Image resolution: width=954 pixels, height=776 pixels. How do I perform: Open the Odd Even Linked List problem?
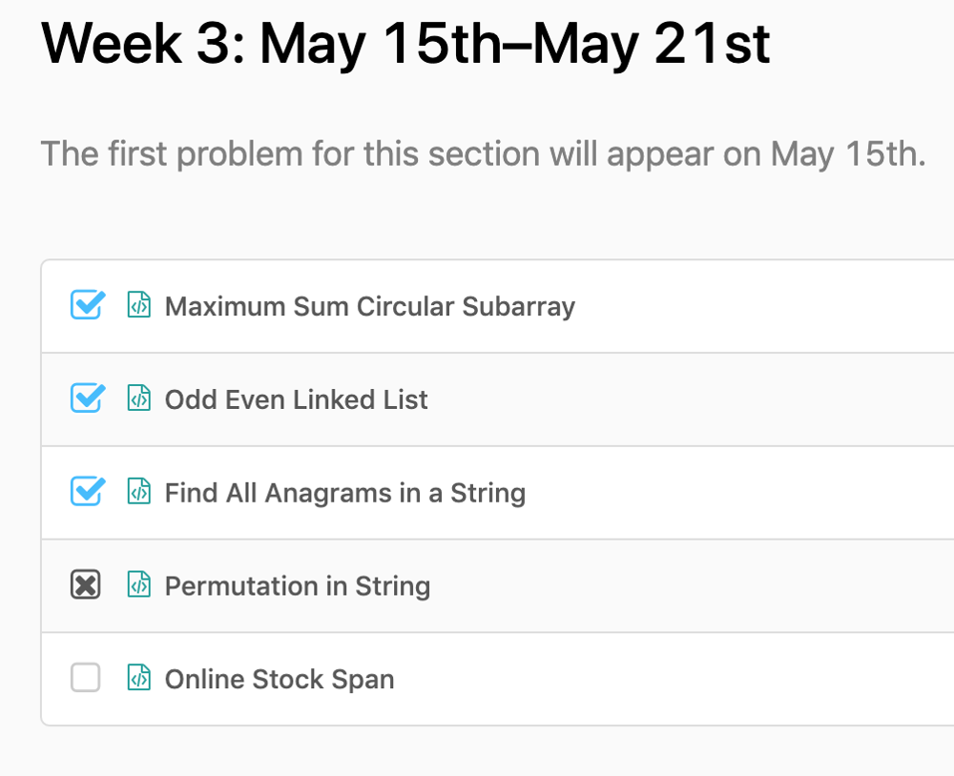click(x=297, y=399)
